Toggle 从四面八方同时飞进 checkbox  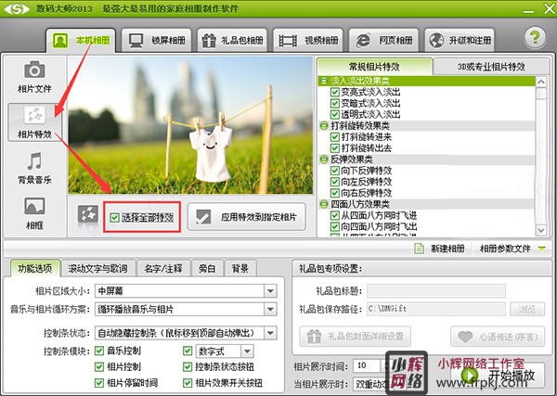[x=334, y=215]
